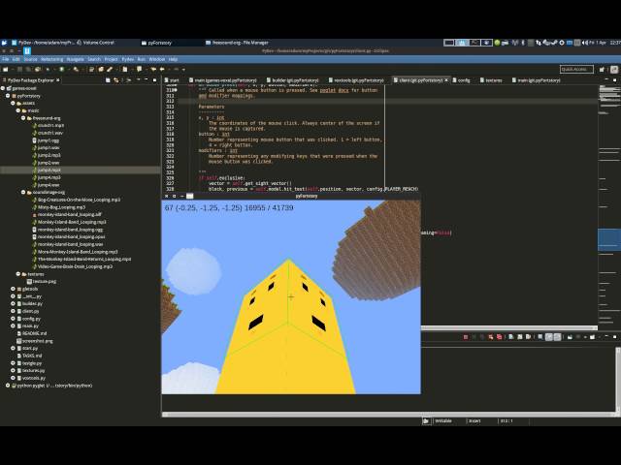This screenshot has height=465, width=621.
Task: Switch to the start editor tab
Action: point(172,80)
